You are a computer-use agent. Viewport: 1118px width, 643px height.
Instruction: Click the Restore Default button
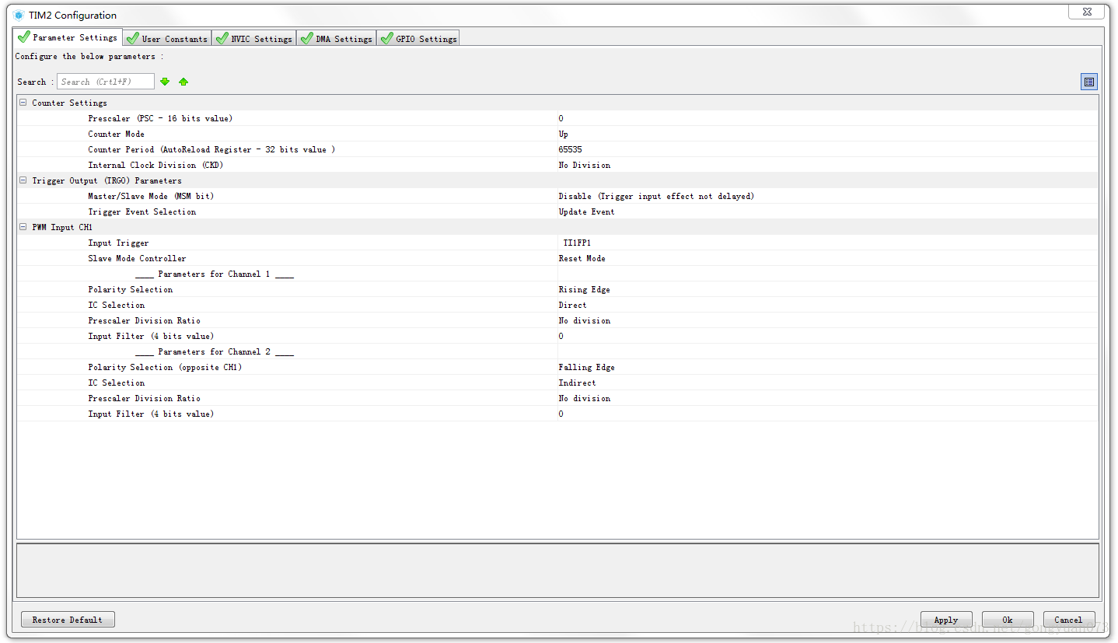(68, 620)
